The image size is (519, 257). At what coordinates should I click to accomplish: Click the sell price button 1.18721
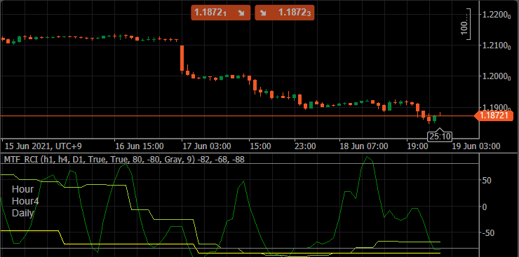tap(220, 13)
